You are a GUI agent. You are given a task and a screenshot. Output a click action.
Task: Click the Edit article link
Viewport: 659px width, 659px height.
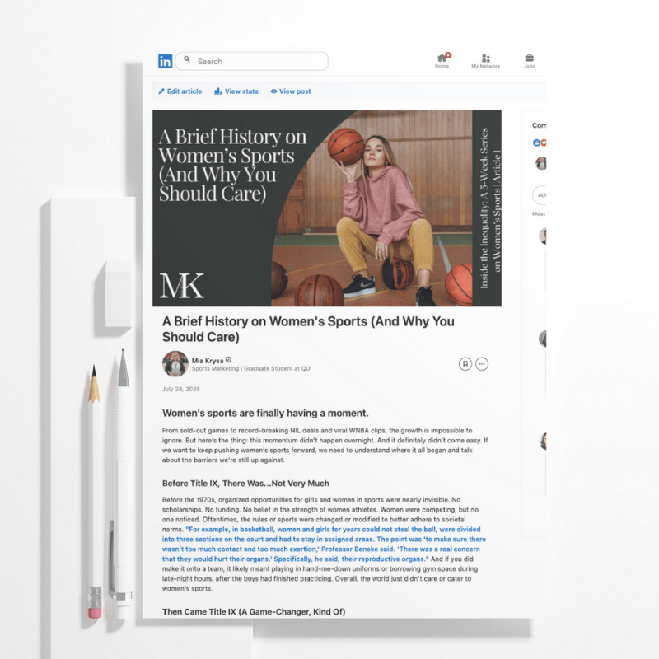(180, 91)
